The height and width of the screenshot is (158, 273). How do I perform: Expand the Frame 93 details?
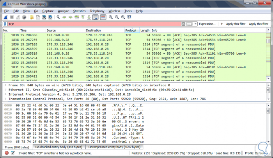5,85
